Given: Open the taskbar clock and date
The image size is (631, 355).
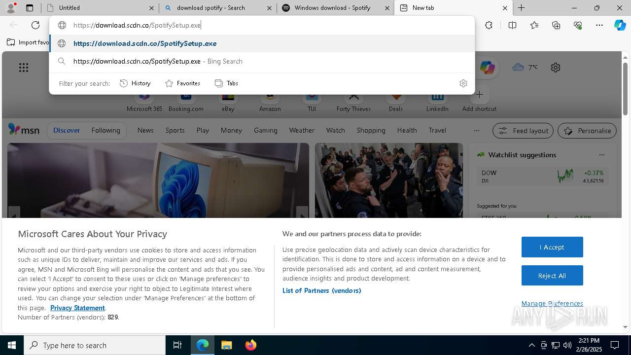Looking at the screenshot, I should pos(589,345).
